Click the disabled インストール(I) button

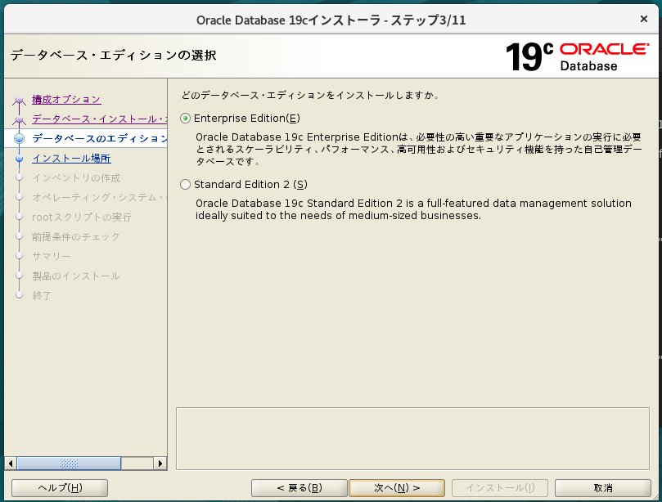[500, 488]
